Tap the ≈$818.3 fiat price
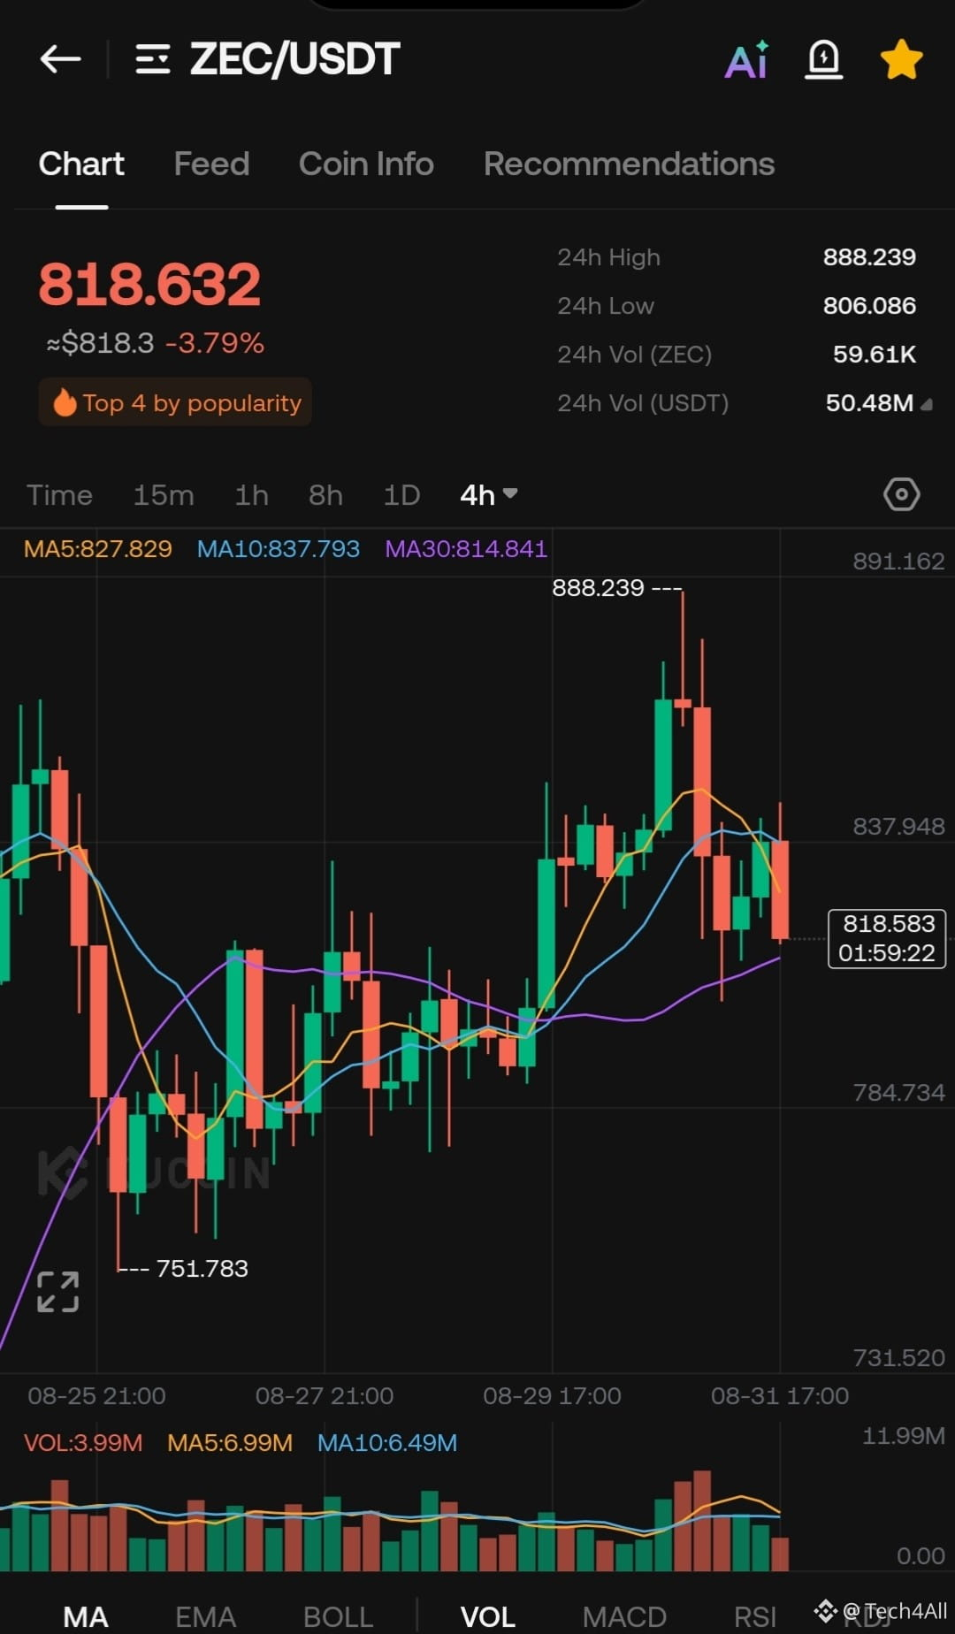This screenshot has height=1634, width=955. (x=100, y=343)
